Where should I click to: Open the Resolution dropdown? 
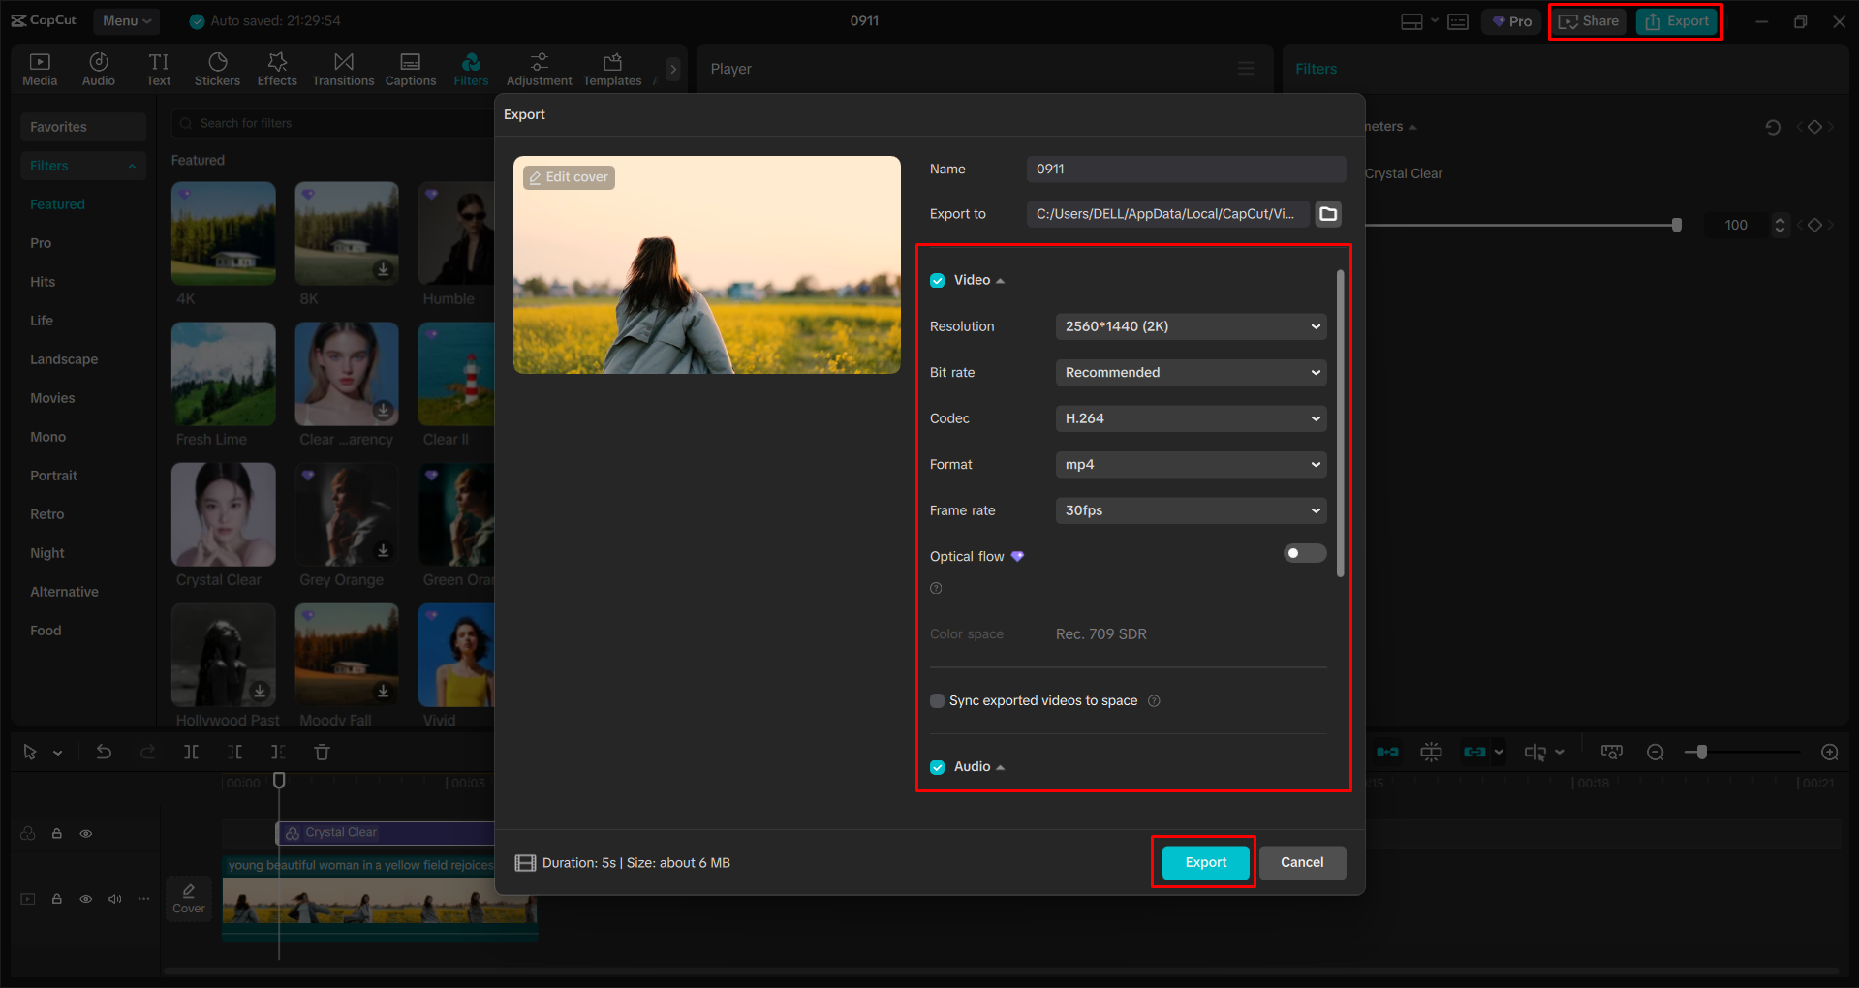tap(1190, 325)
